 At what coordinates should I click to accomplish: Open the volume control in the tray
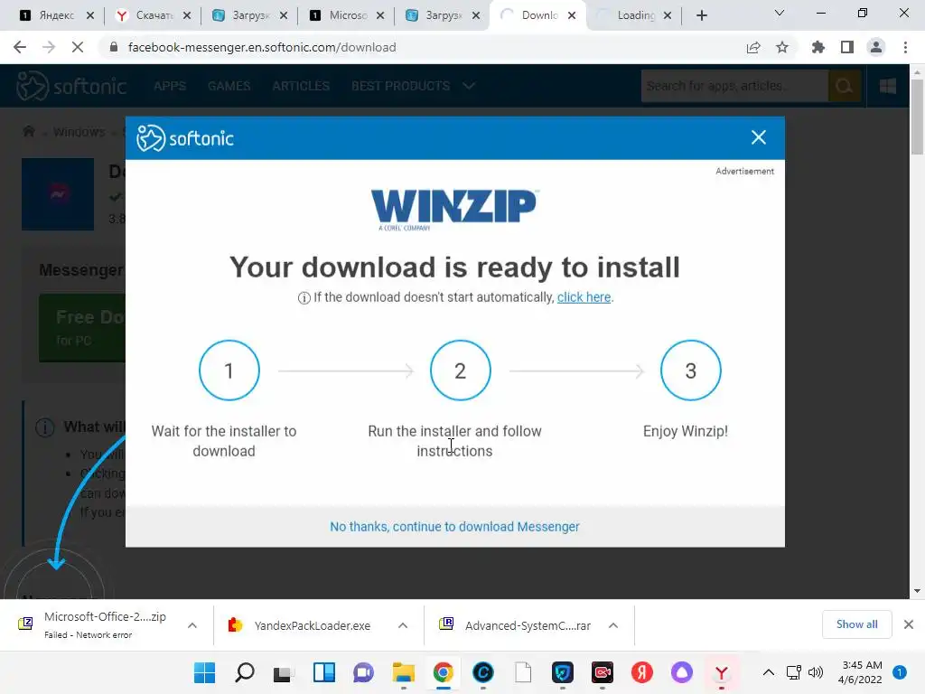click(816, 672)
